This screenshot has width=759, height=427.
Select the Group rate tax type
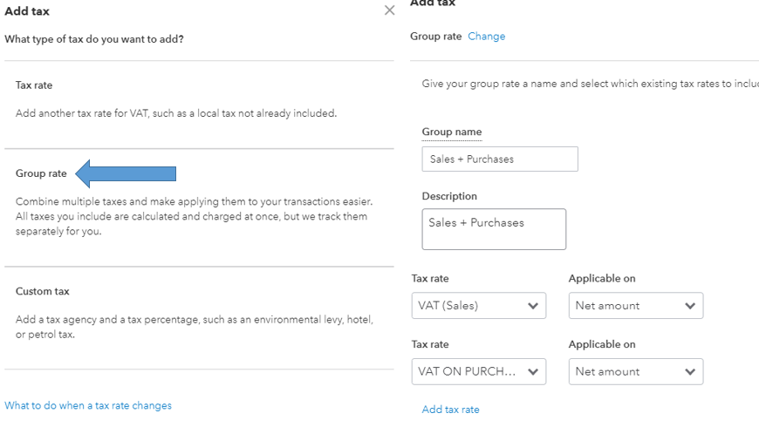pos(41,173)
